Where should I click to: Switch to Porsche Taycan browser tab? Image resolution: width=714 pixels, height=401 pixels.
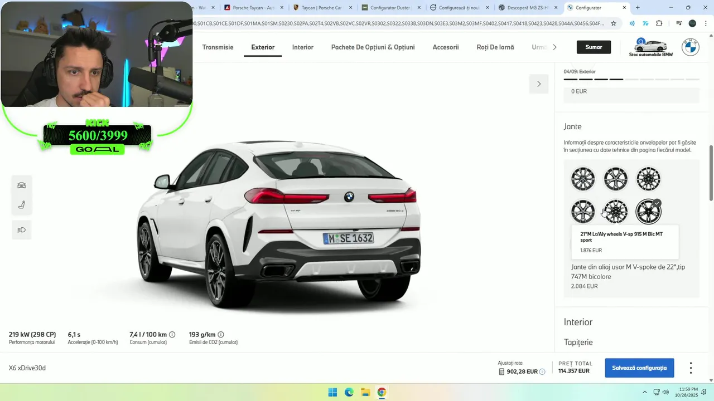point(254,8)
